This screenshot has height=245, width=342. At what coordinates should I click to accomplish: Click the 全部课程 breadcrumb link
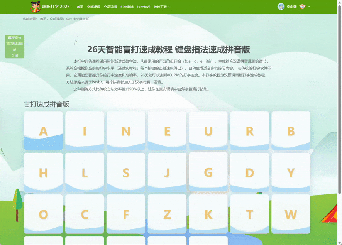click(56, 19)
